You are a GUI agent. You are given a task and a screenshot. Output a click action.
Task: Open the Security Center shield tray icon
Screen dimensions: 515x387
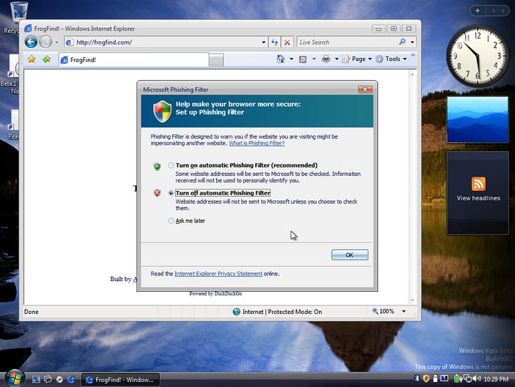pyautogui.click(x=426, y=379)
